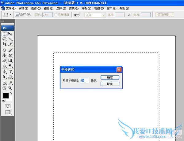
Task: Select the Path Selection tool
Action: [x=5, y=77]
